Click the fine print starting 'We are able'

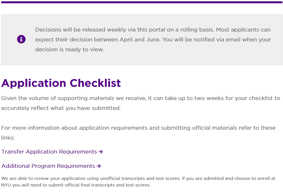click(138, 178)
